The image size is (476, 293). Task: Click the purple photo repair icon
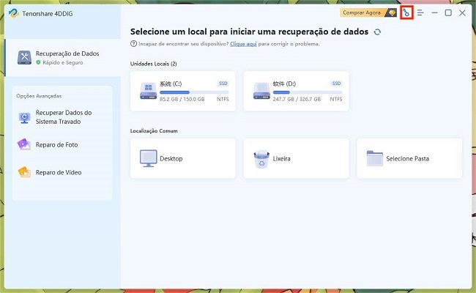click(24, 144)
